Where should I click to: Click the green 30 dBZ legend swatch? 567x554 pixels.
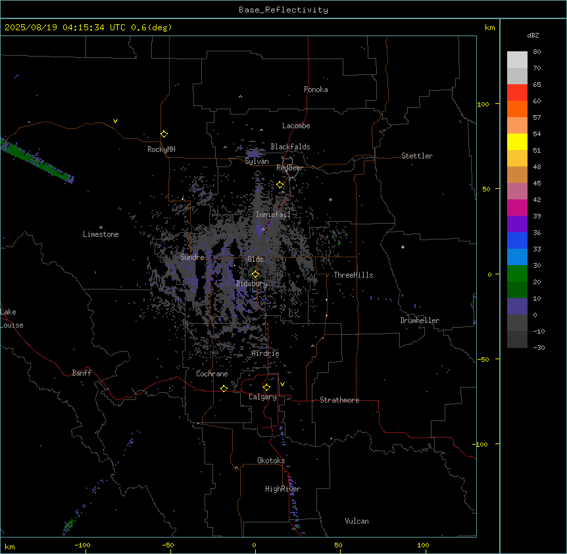[517, 274]
